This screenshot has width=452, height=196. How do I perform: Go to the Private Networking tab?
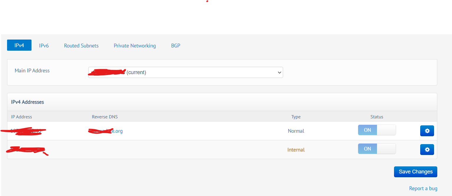click(135, 46)
